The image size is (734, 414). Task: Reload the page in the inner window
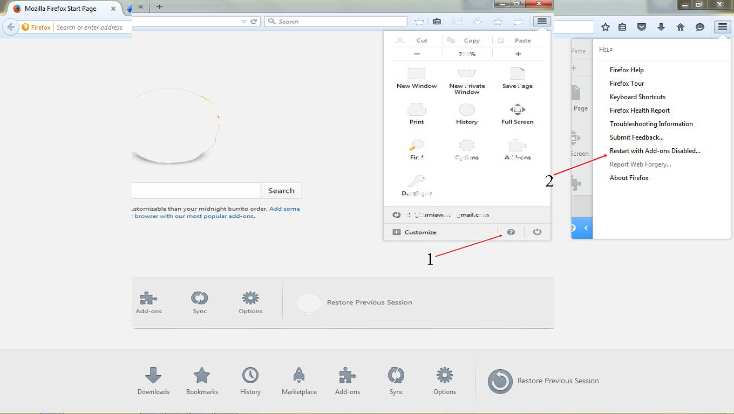click(x=254, y=22)
